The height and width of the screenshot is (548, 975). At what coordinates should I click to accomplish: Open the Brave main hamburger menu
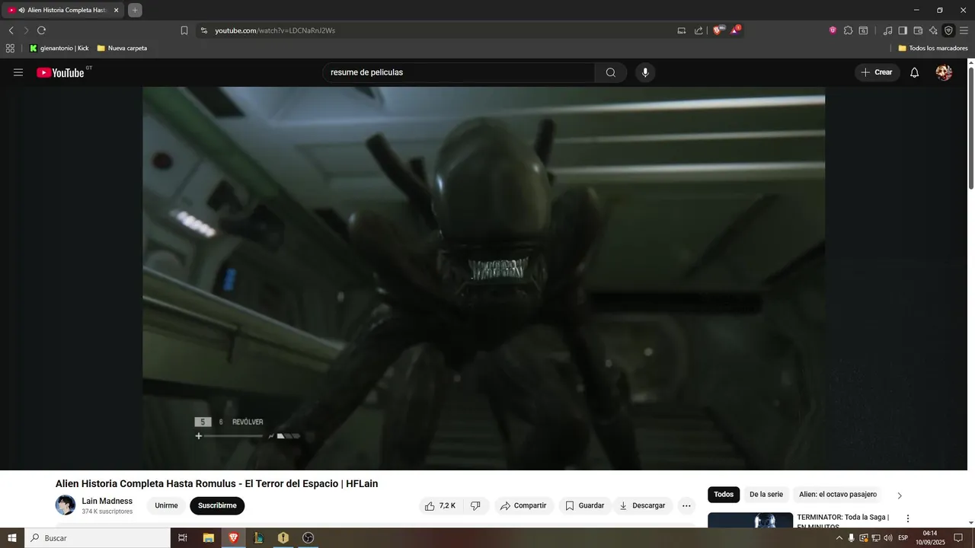click(964, 30)
